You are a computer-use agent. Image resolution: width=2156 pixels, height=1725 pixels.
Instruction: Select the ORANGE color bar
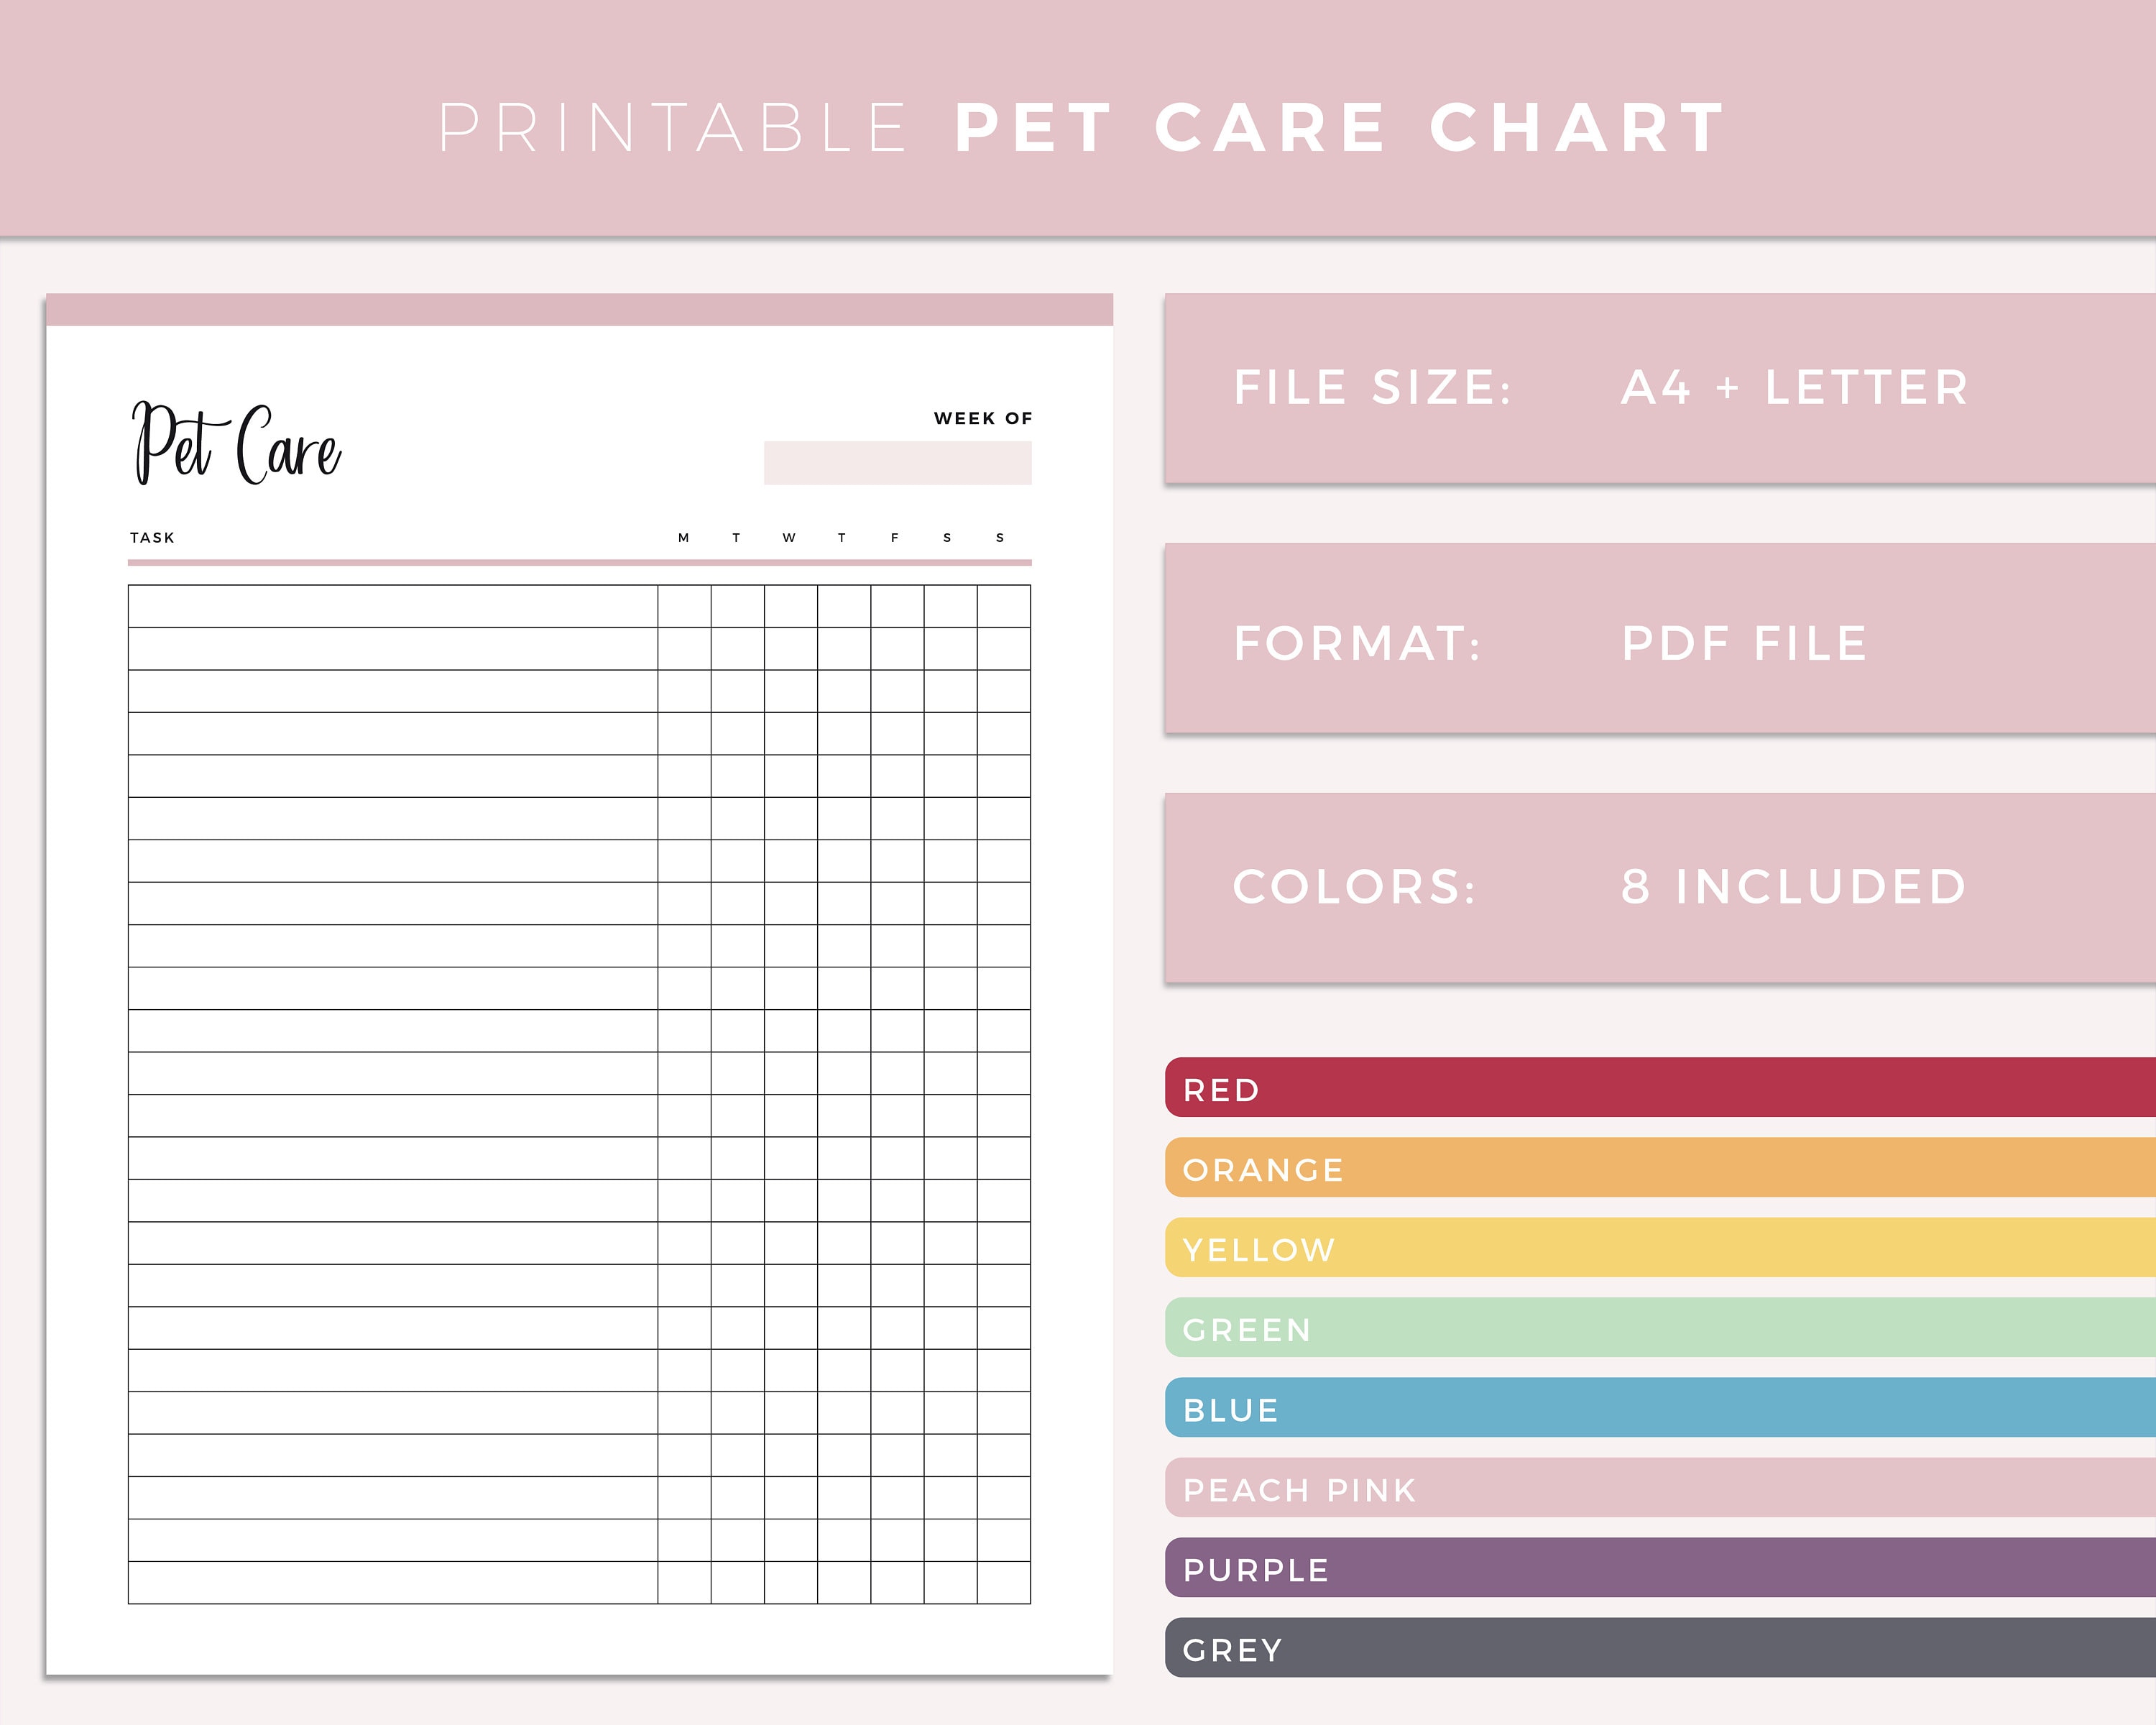1660,1167
